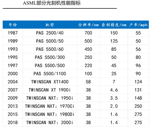Click the TWINSCAN NXT: 2000i cell
The width and height of the screenshot is (152, 129).
pos(50,122)
